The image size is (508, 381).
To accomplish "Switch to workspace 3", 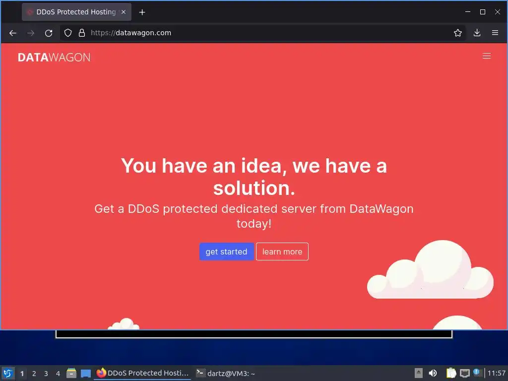I will [x=46, y=373].
